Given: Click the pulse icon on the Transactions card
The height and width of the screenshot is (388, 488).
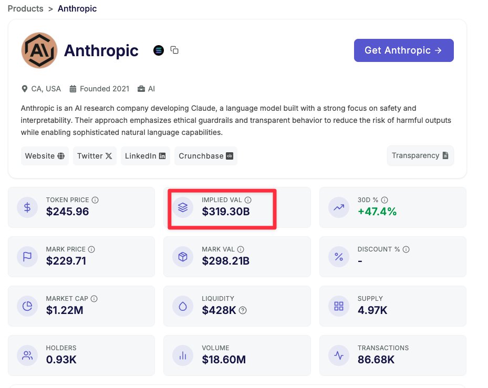Looking at the screenshot, I should click(x=339, y=355).
